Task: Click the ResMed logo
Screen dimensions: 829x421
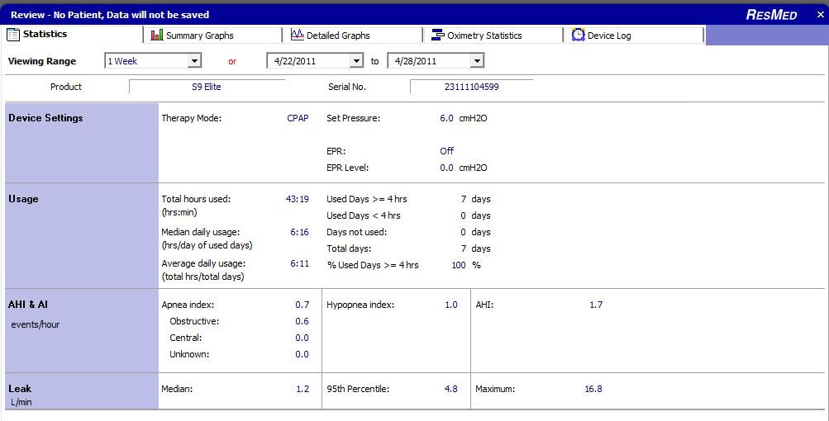Action: [x=771, y=14]
